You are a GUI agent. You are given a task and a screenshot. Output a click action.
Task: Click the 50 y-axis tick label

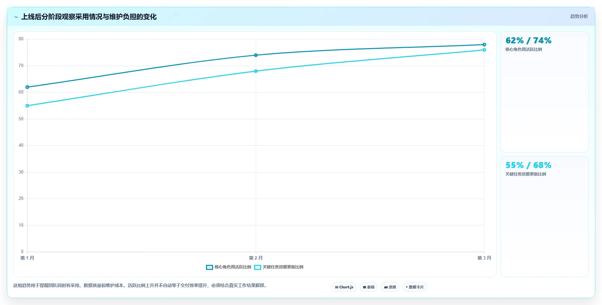21,119
